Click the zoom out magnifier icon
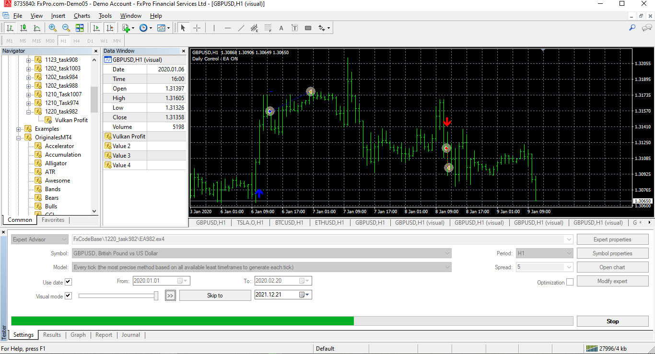The height and width of the screenshot is (354, 655). 66,28
